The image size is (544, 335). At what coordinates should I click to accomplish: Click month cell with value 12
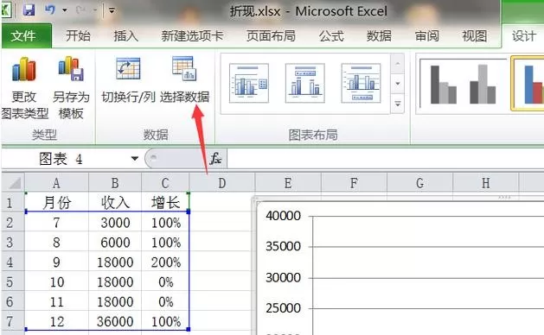pyautogui.click(x=56, y=321)
